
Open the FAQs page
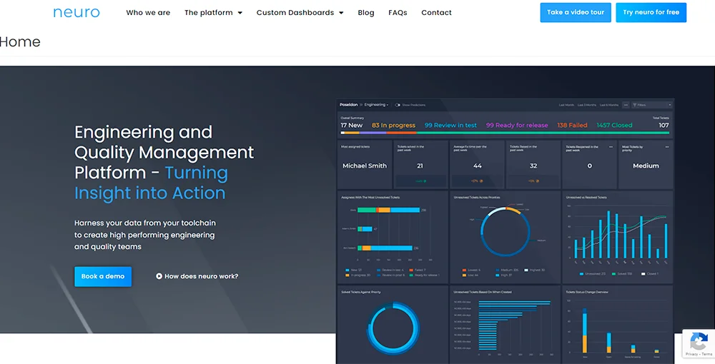[x=398, y=13]
